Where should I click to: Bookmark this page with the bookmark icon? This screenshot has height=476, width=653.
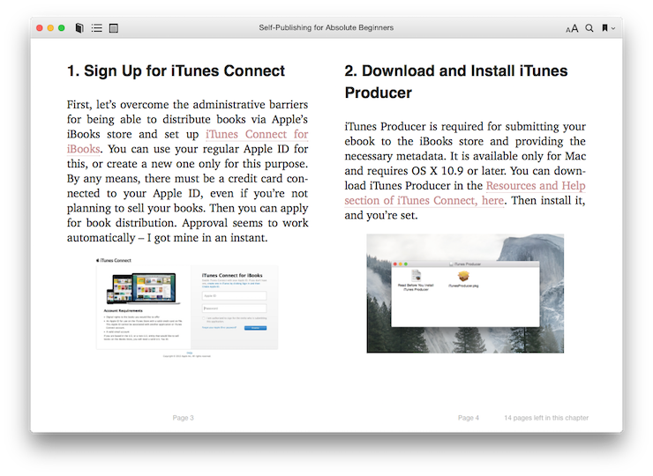(x=604, y=28)
